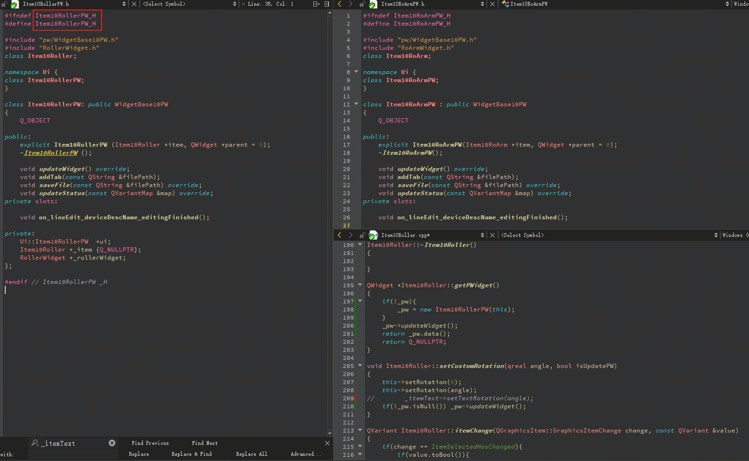This screenshot has width=749, height=461.
Task: Click the WidgetBase10PW base class in left editor
Action: (x=141, y=104)
